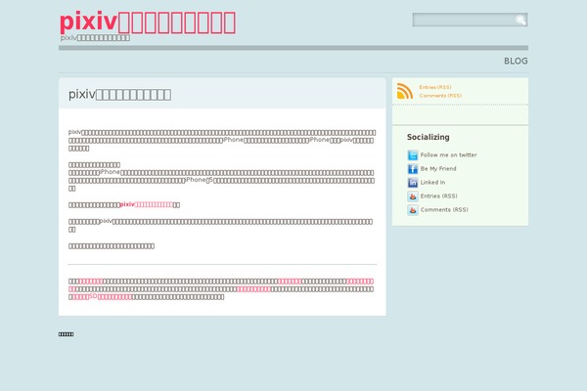Click the search magnifier icon
Screen dimensions: 587x391
click(x=520, y=20)
